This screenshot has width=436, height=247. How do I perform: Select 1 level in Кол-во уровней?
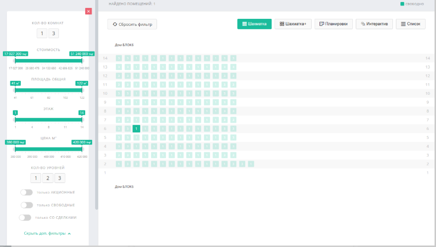[35, 178]
